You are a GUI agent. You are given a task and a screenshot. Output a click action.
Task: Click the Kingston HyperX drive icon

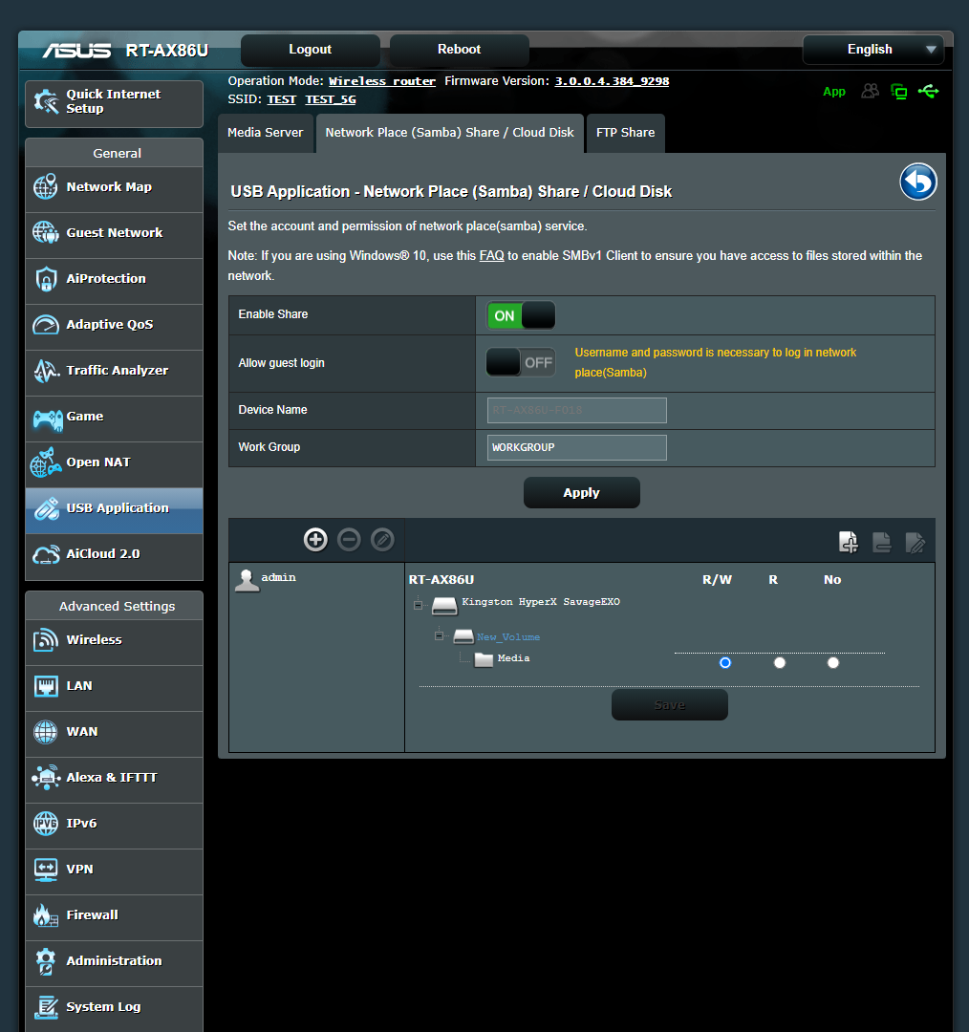pyautogui.click(x=444, y=606)
